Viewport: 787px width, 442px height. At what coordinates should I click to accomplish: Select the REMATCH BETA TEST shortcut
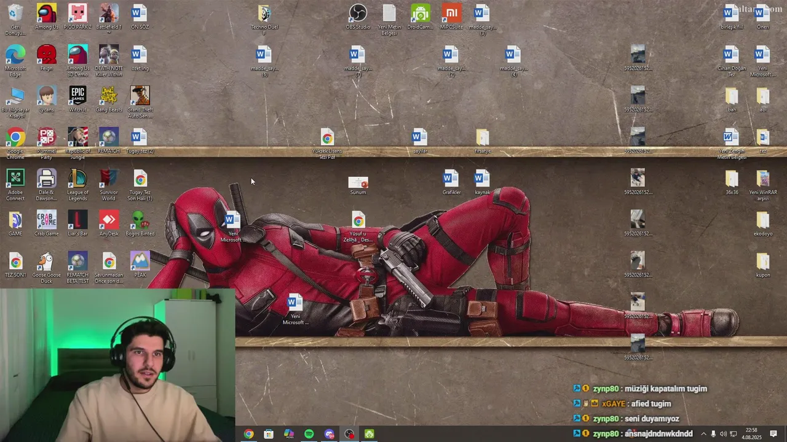point(77,268)
